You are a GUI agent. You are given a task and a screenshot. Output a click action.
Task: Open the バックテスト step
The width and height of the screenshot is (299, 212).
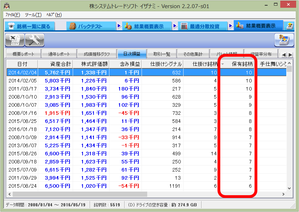(x=91, y=26)
